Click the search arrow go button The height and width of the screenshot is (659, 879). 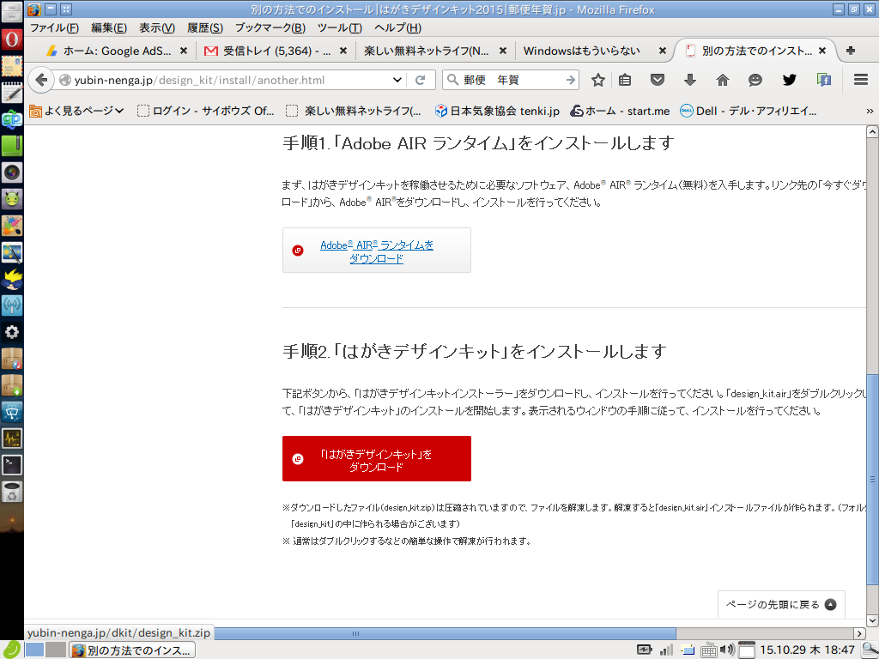pyautogui.click(x=571, y=80)
